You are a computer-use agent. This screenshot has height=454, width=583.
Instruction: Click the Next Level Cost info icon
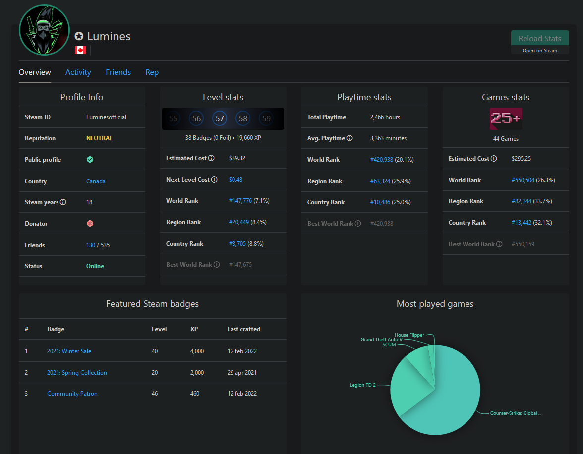pyautogui.click(x=214, y=180)
